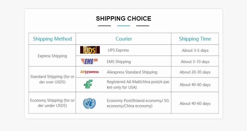This screenshot has width=247, height=131.
Task: Select the Shipping Method column header
Action: point(52,39)
